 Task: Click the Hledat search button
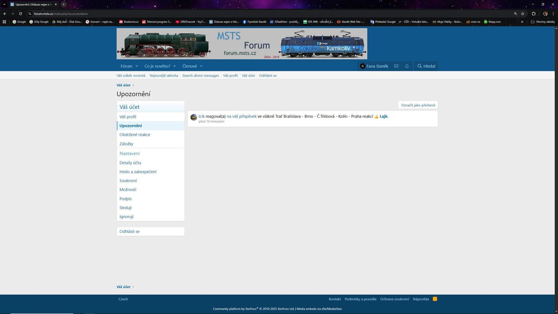click(426, 66)
